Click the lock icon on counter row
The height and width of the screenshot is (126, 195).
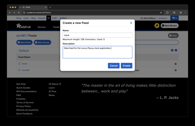176,70
